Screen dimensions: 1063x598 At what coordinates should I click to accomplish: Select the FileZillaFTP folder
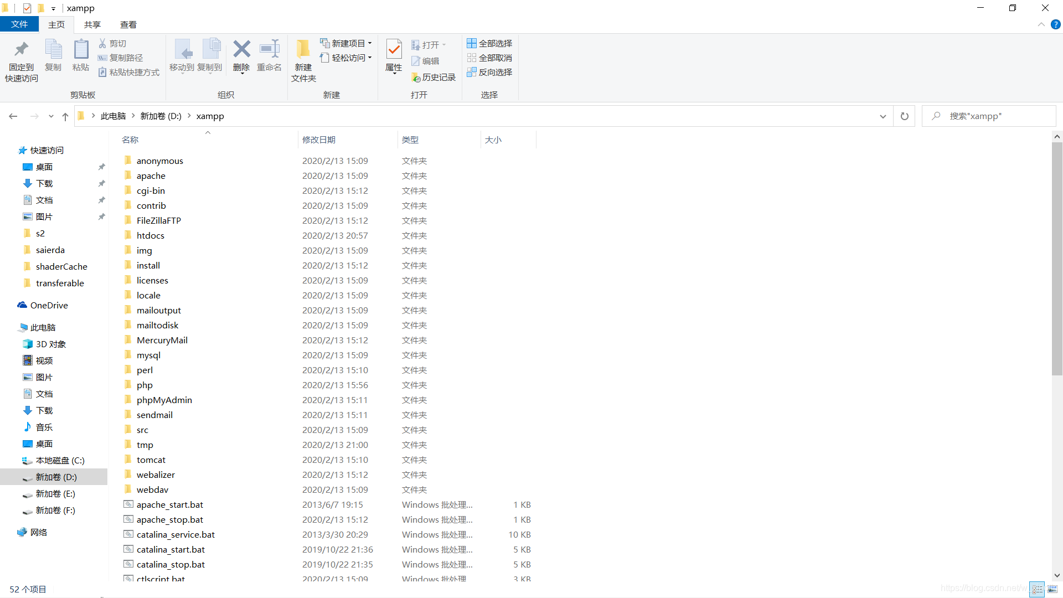(x=159, y=220)
